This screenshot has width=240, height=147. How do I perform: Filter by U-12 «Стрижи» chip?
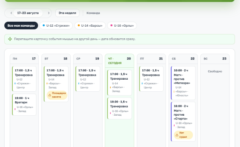[x=56, y=26]
